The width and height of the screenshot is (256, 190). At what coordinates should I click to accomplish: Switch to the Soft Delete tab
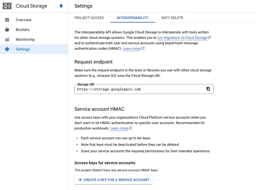tap(172, 18)
